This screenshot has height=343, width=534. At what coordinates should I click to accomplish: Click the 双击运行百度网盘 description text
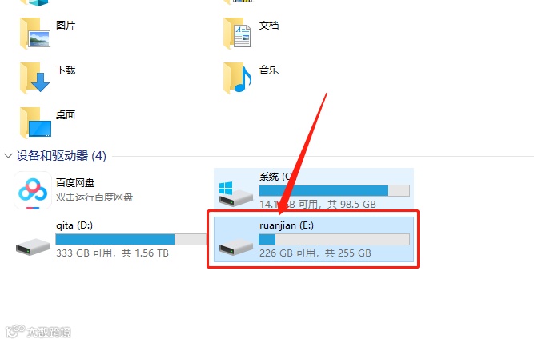click(x=94, y=197)
